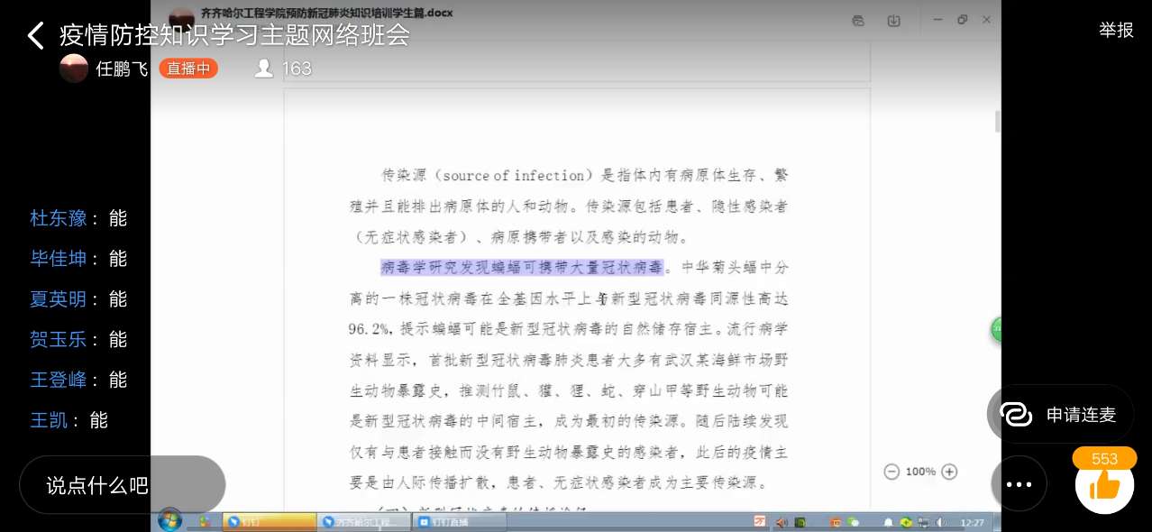Click host avatar of 任鹏飞
Image resolution: width=1152 pixels, height=532 pixels.
click(x=74, y=69)
